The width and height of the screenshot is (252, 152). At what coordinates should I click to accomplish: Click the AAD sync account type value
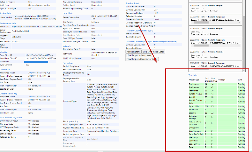pos(30,8)
